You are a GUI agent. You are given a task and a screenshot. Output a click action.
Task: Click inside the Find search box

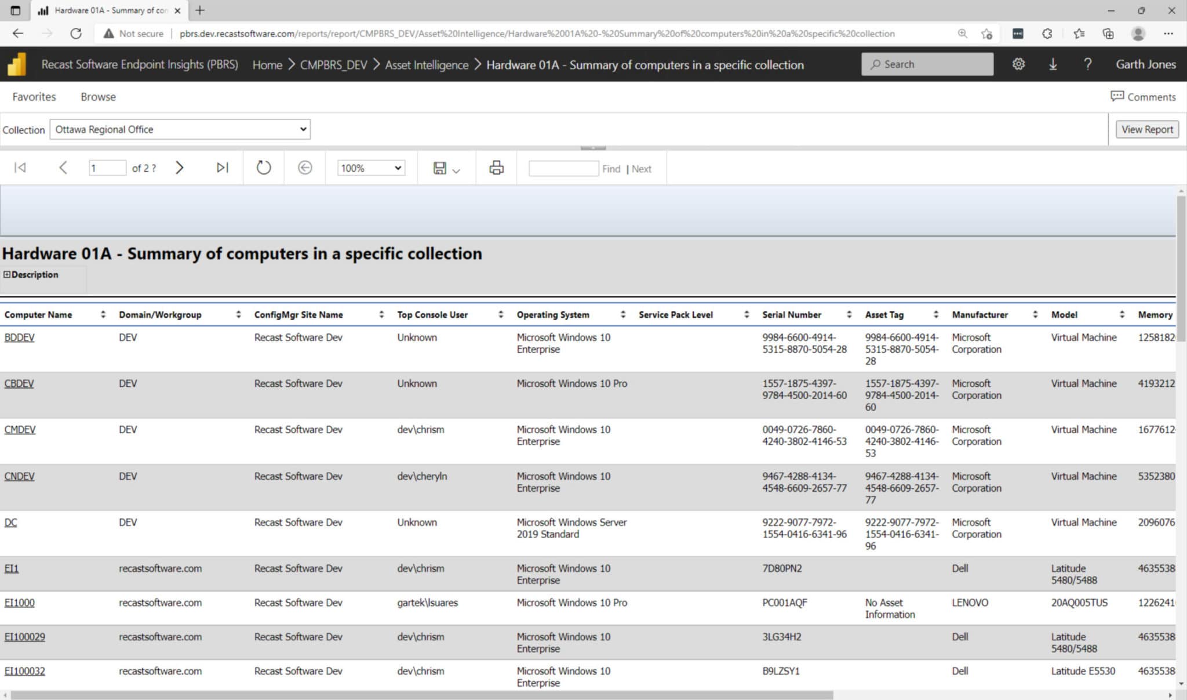[x=564, y=168]
